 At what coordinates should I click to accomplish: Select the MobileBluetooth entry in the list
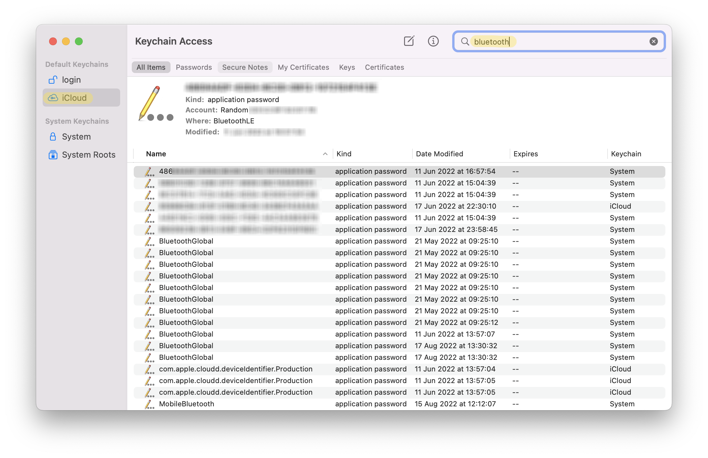186,404
